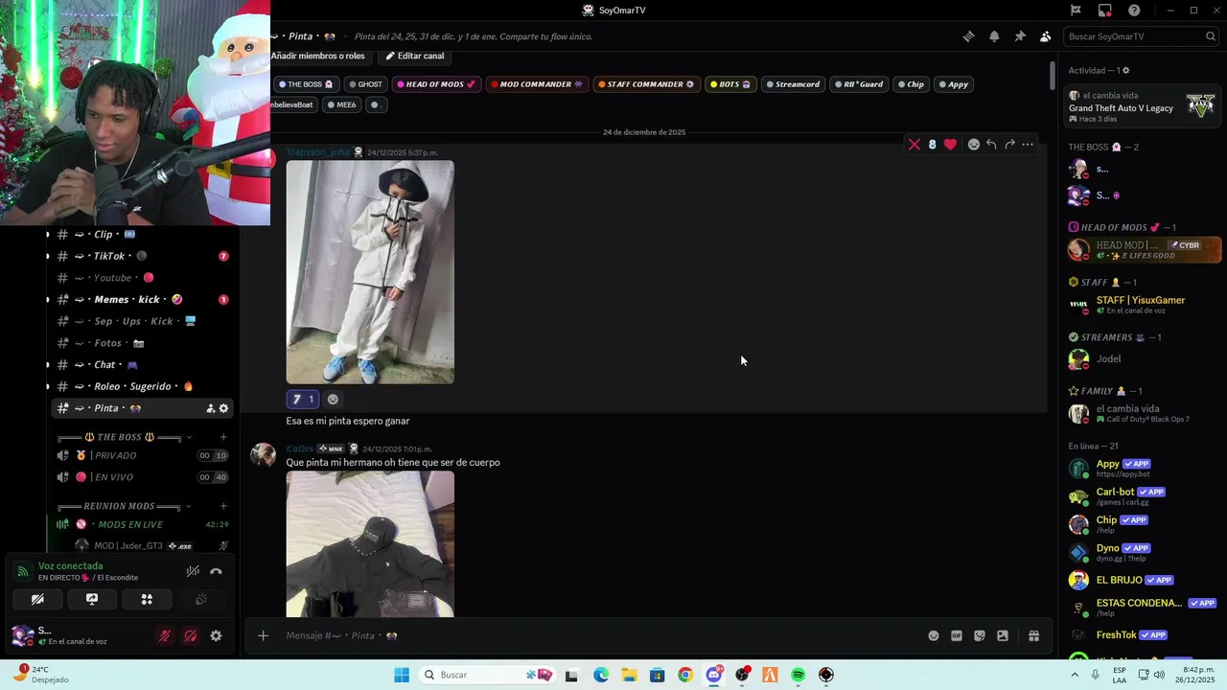Open Pinta channel settings gear

click(x=223, y=408)
